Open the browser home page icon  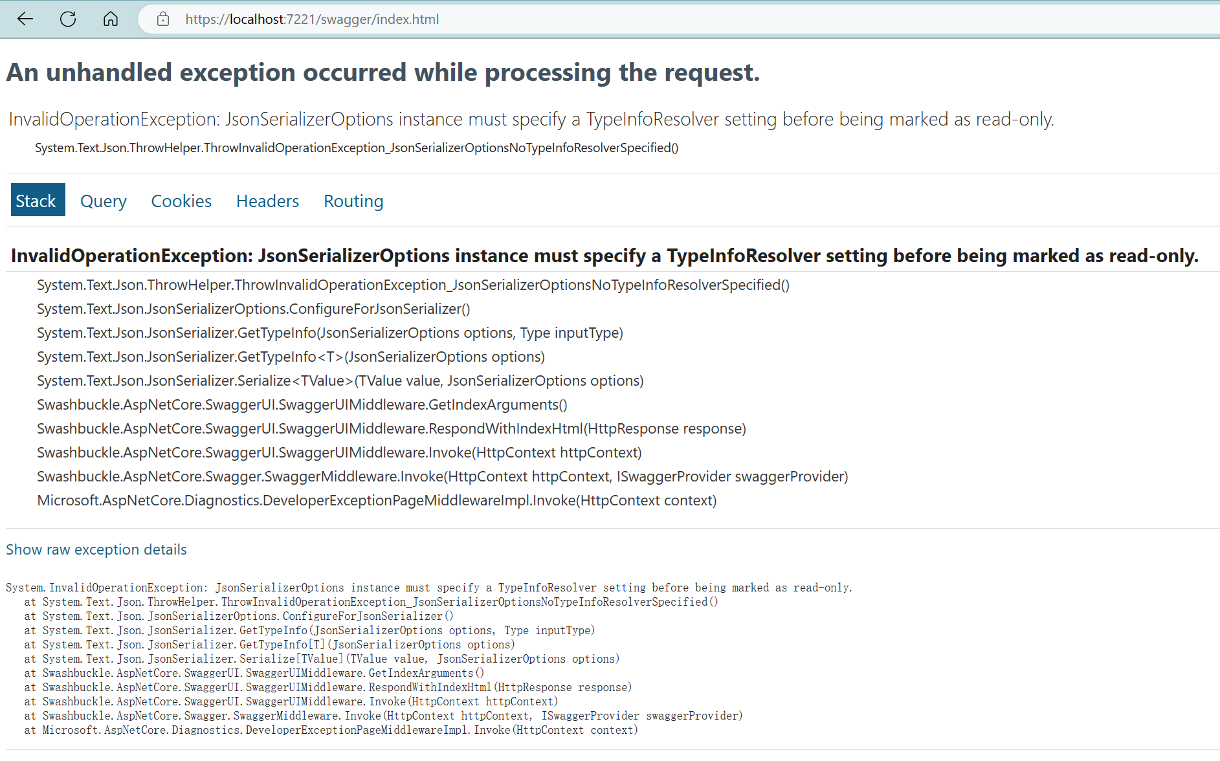point(110,19)
